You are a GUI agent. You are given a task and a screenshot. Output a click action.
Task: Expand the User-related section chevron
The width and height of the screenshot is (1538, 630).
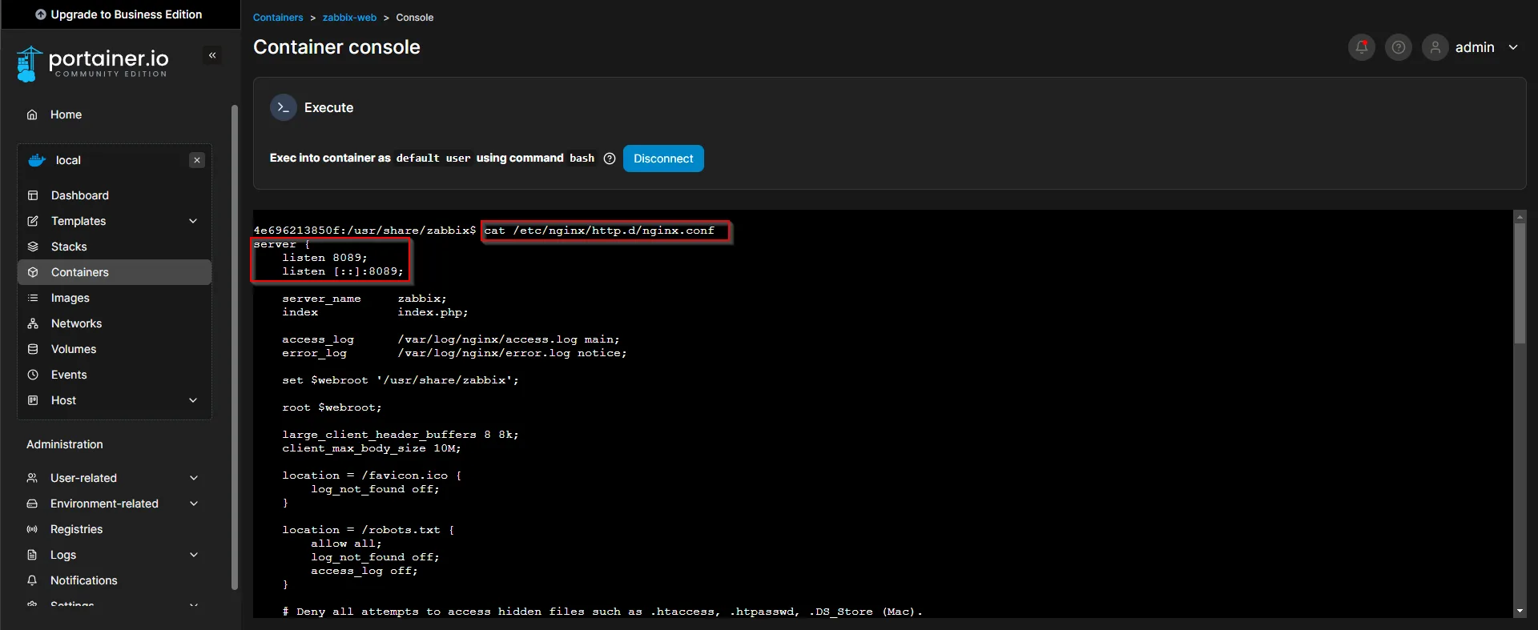point(194,478)
